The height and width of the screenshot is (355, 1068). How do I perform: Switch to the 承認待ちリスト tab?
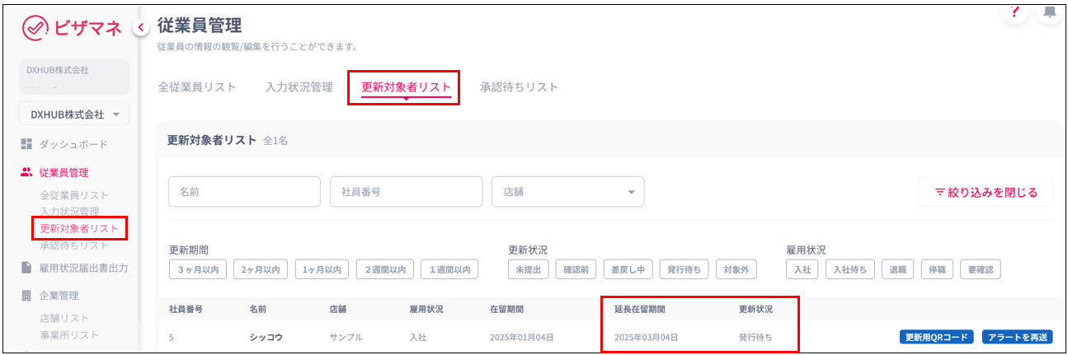519,87
